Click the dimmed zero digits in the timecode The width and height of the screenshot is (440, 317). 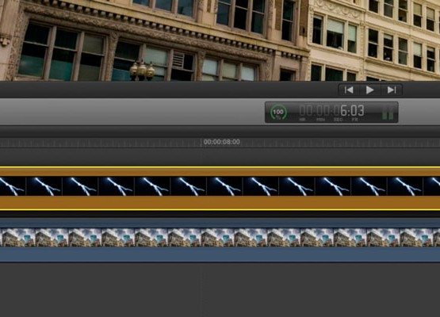(x=319, y=110)
